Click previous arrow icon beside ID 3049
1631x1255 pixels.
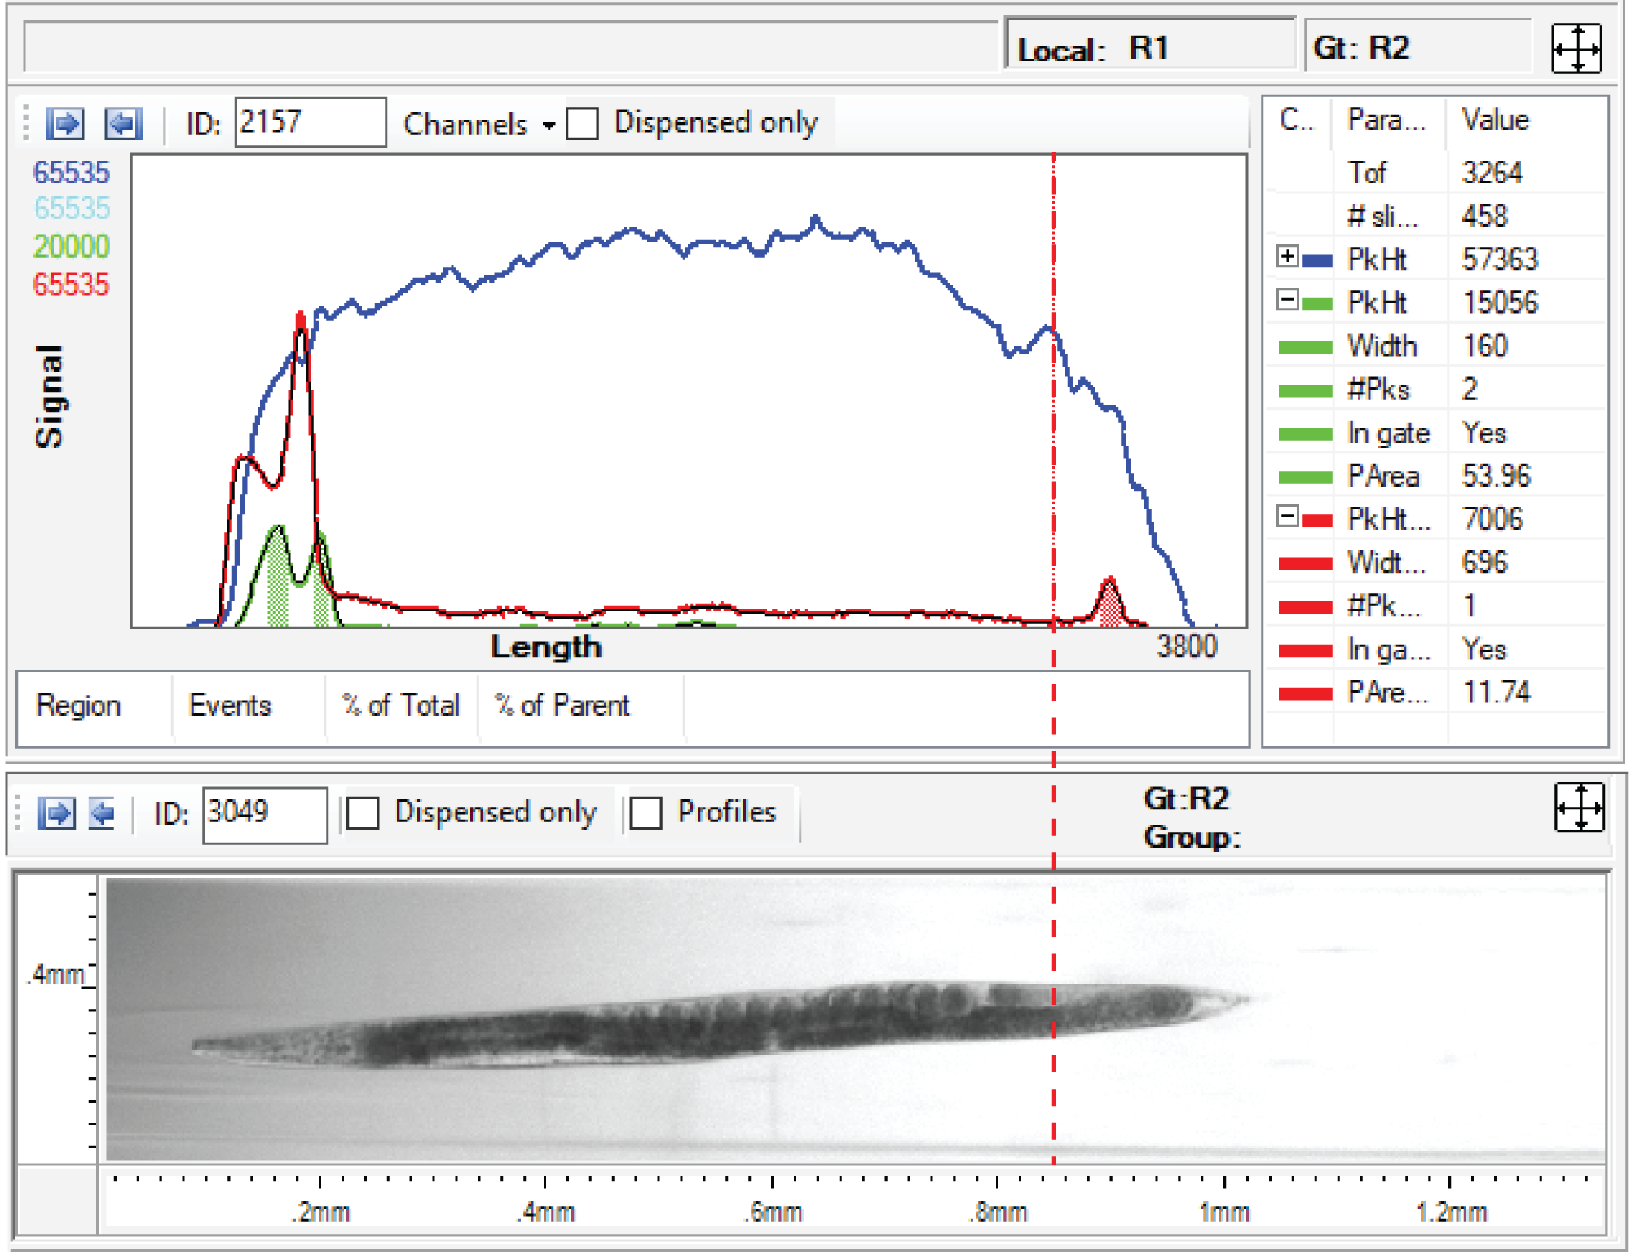coord(103,812)
